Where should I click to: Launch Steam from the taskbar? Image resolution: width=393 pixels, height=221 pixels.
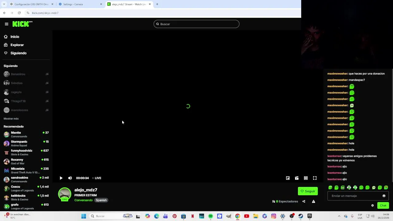pos(301,216)
